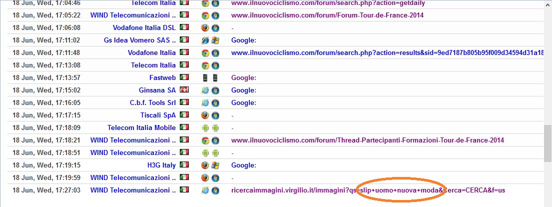
Task: Click the Windows OS icon in the 17:05:22 row
Action: click(x=215, y=15)
